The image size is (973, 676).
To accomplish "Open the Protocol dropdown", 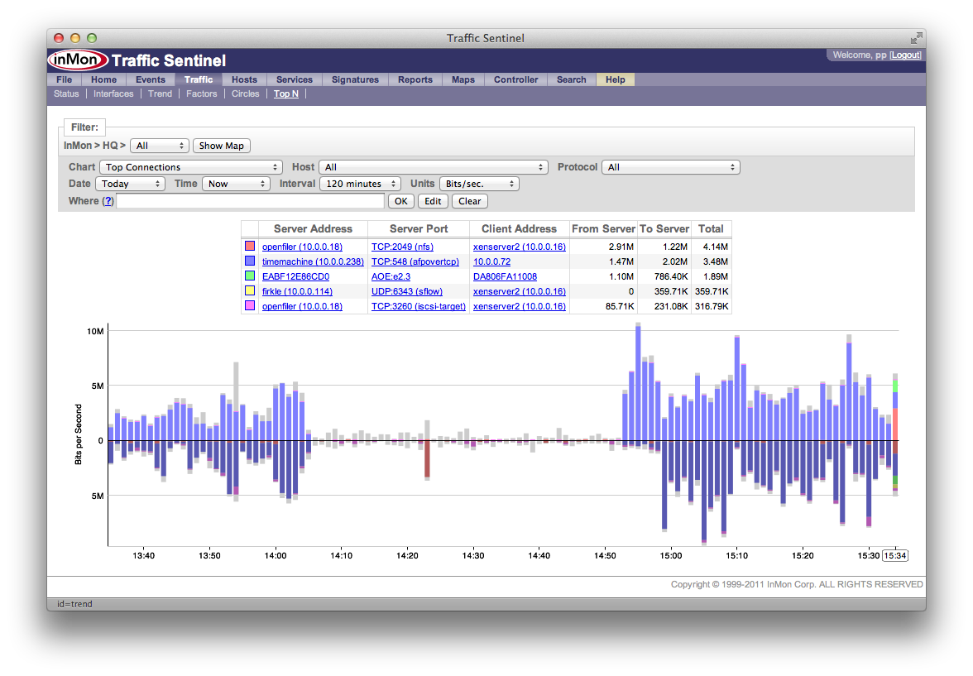I will [671, 168].
